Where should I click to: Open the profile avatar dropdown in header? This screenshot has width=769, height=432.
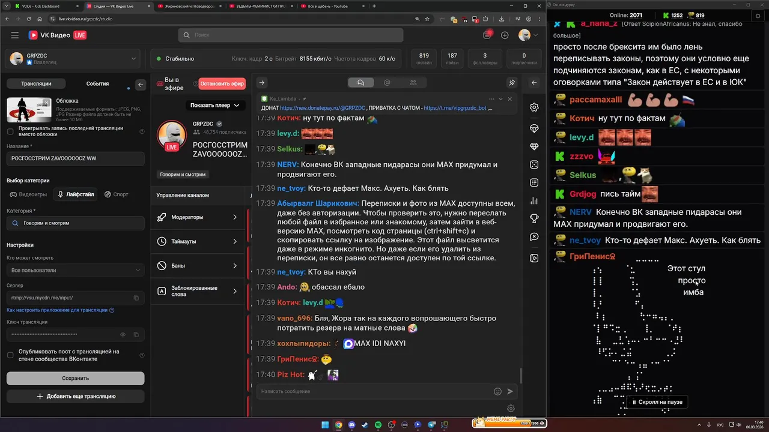point(528,35)
